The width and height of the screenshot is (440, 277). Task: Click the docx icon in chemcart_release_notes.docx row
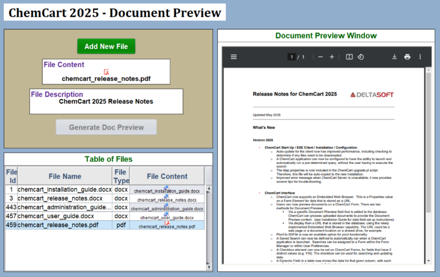pyautogui.click(x=166, y=196)
